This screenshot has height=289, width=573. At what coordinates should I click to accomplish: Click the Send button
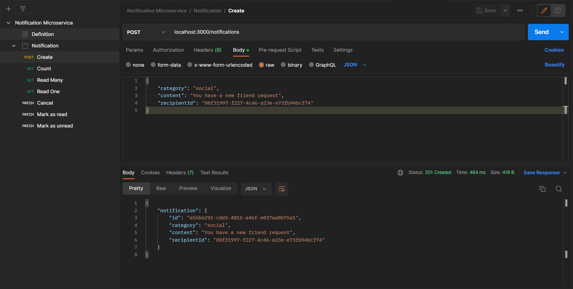542,32
